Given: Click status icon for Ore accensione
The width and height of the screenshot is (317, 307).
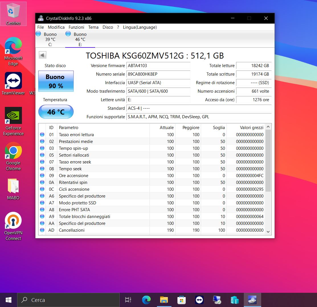Looking at the screenshot, I should coord(42,175).
